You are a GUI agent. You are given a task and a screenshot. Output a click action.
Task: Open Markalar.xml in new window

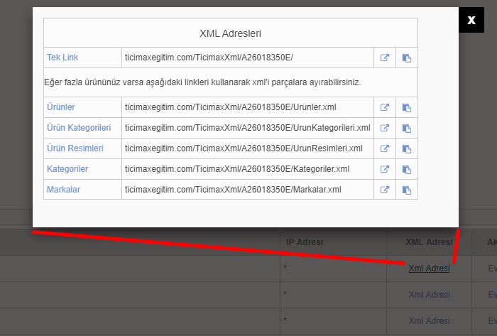tap(385, 190)
